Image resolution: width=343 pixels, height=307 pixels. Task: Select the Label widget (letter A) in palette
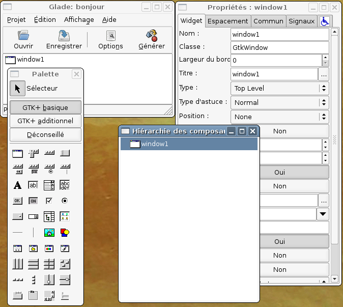pos(17,185)
